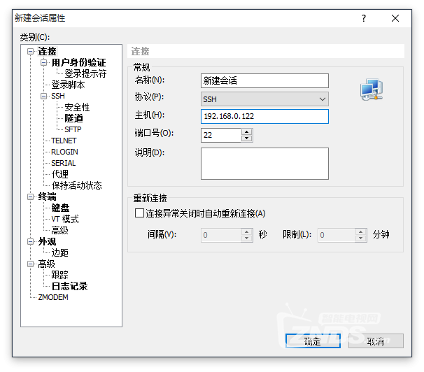Increase the port number with up arrow
The image size is (424, 372).
point(246,131)
